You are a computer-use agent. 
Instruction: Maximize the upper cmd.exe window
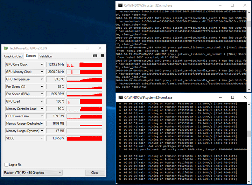coord(232,5)
